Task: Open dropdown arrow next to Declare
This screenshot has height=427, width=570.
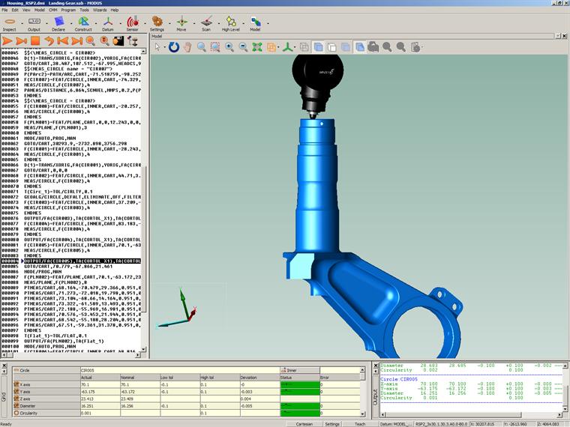Action: [x=71, y=24]
